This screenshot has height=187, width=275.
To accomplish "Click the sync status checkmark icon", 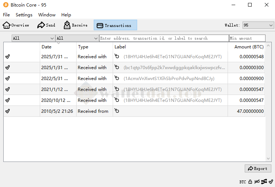I will pyautogui.click(x=271, y=182).
